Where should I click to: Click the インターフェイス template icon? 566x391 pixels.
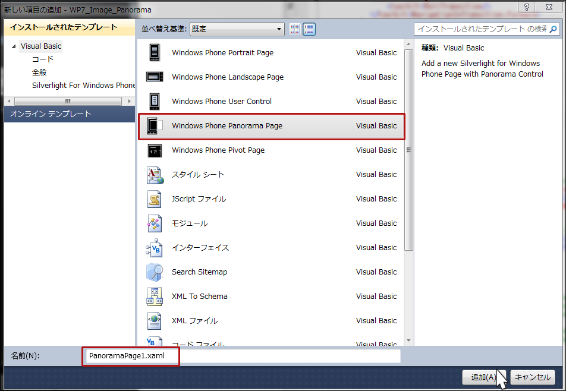coord(154,248)
